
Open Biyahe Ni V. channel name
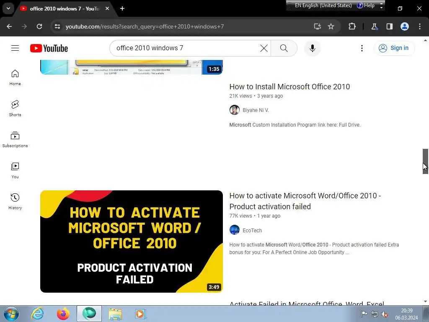click(x=256, y=110)
